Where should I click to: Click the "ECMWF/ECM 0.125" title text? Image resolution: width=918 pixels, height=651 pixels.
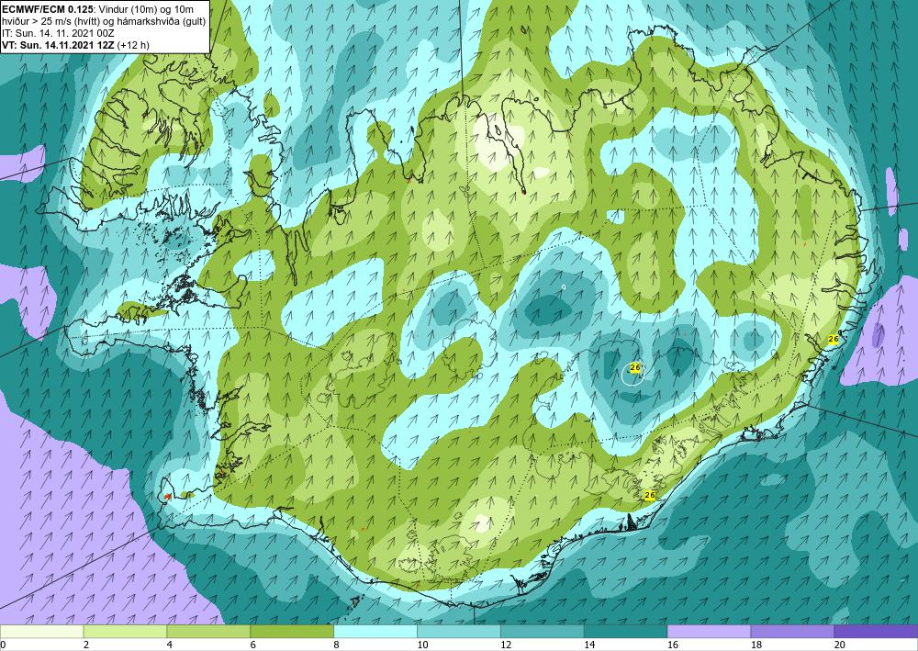click(49, 8)
